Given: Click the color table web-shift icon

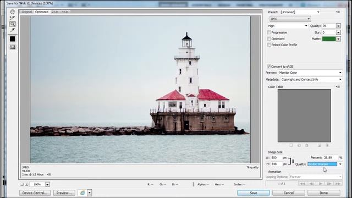Looking at the screenshot, I should (x=299, y=145).
